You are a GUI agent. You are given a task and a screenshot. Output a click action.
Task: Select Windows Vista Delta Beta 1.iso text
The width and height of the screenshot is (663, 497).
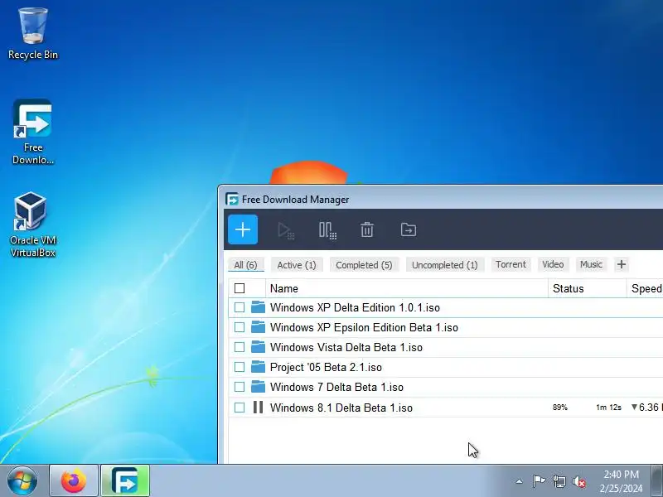click(x=346, y=347)
